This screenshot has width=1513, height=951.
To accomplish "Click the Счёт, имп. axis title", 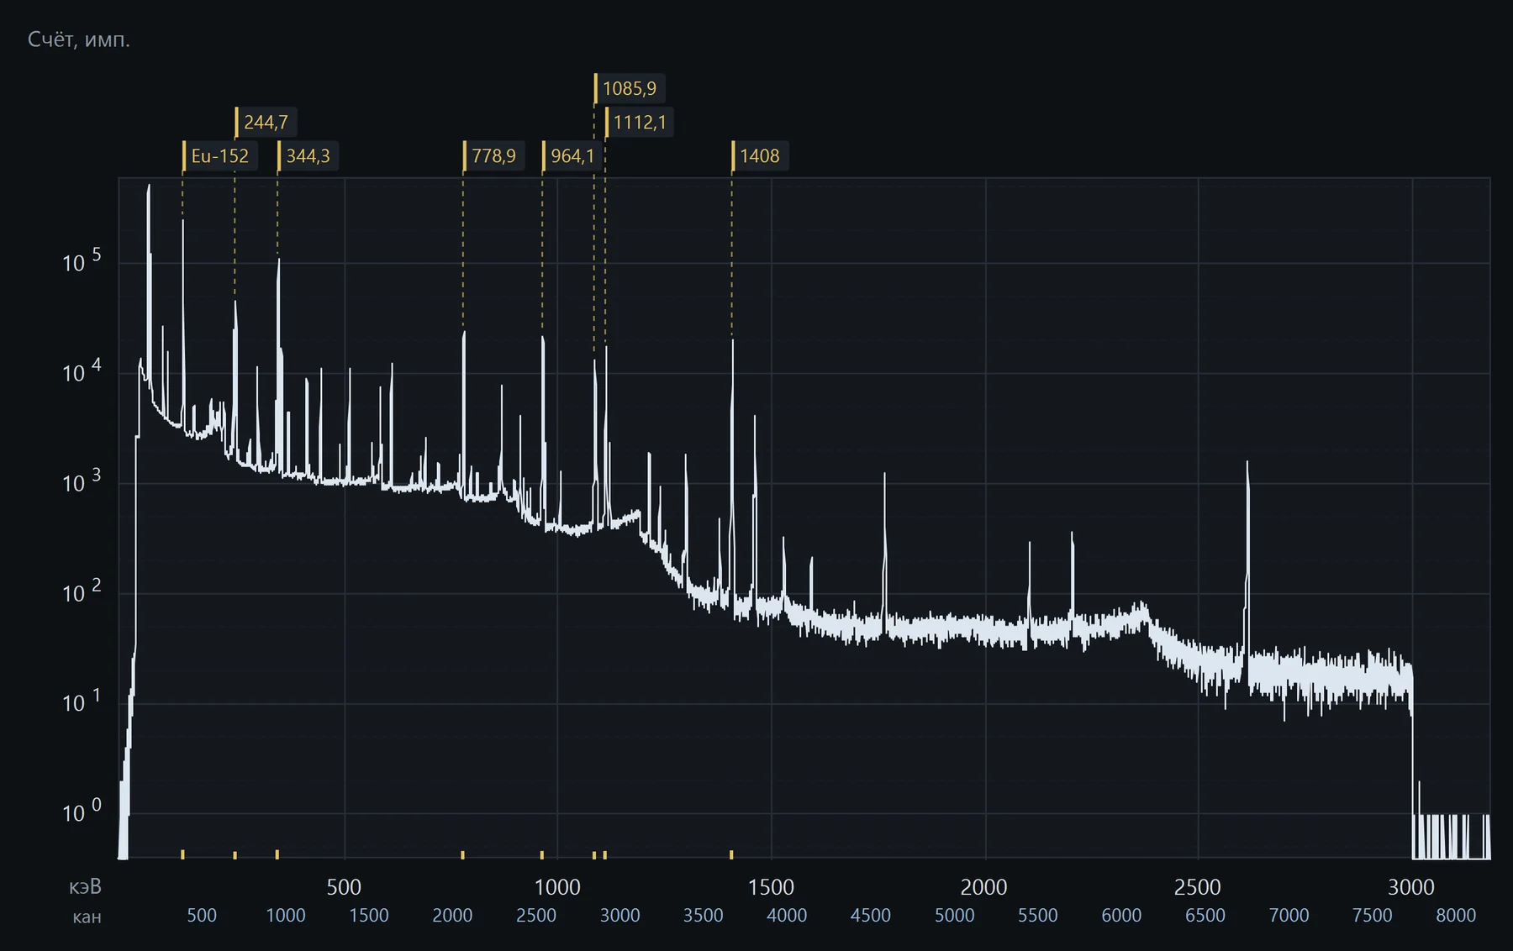I will pos(79,39).
